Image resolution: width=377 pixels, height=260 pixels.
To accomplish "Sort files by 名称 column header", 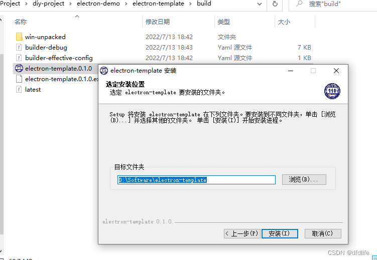I will coord(21,22).
